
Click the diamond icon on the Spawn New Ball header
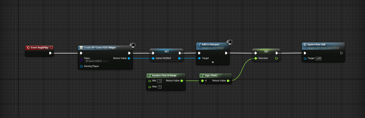[x=305, y=45]
